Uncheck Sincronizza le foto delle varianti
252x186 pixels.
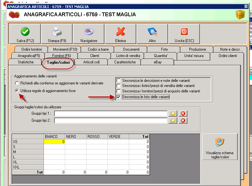pyautogui.click(x=118, y=97)
